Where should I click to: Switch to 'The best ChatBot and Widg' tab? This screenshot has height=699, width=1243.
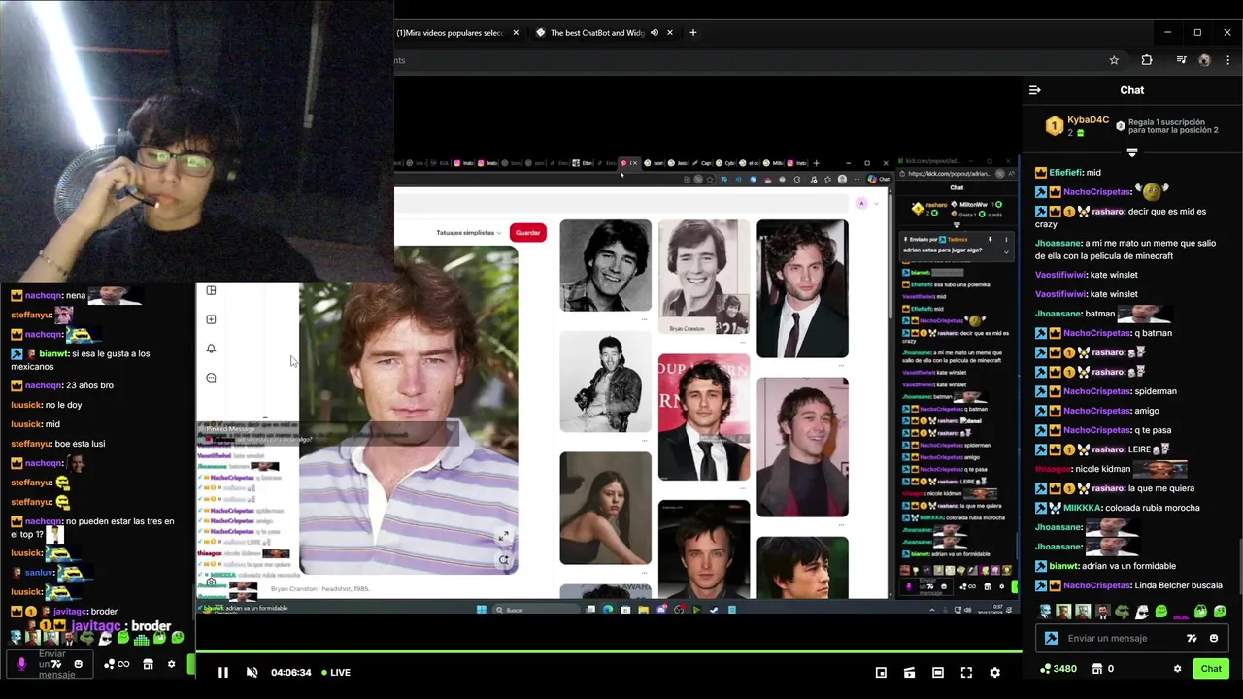click(597, 33)
